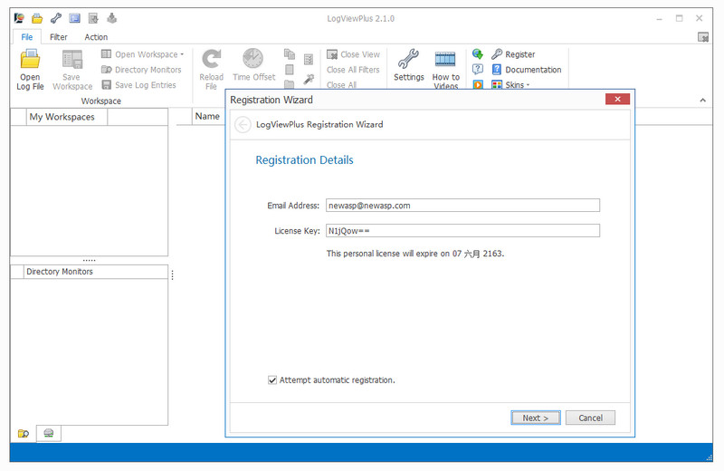Switch to the Action ribbon tab
Screen dimensions: 724x471
[x=96, y=37]
